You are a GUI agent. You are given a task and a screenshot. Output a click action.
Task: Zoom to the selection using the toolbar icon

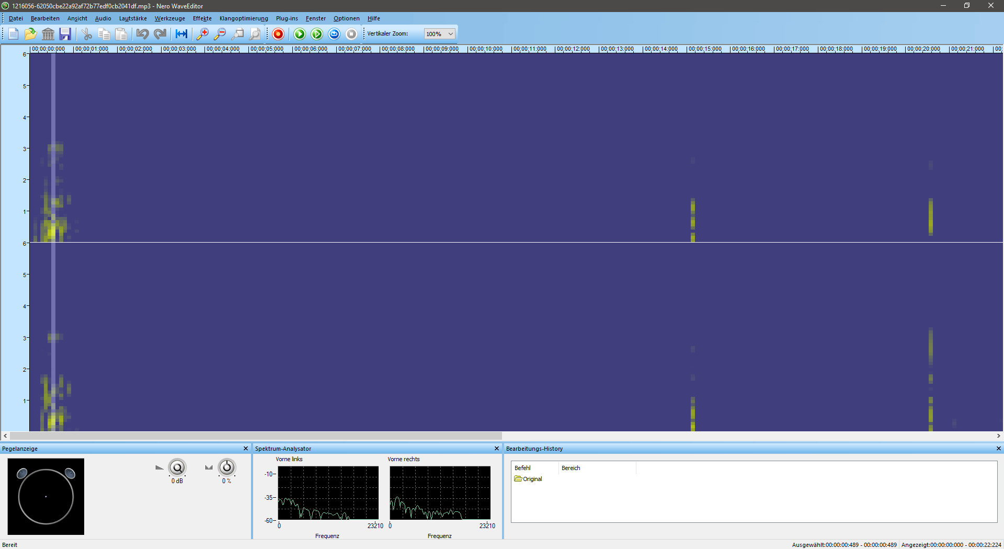238,34
